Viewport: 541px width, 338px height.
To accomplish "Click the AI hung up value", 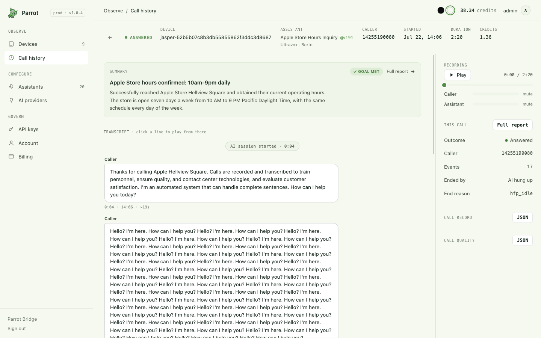I will point(520,180).
